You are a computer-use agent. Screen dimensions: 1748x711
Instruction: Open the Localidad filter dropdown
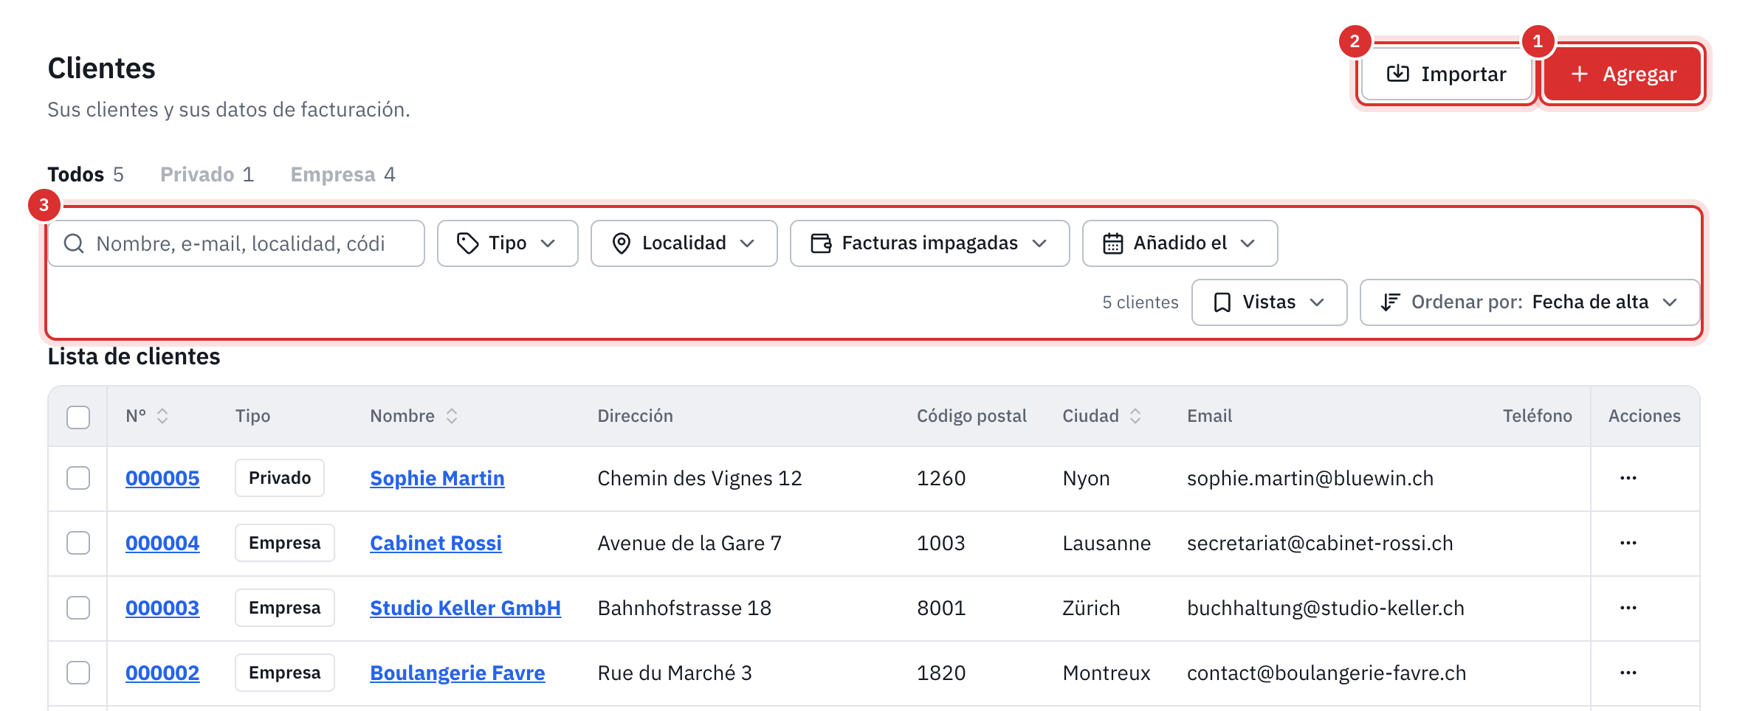(684, 243)
